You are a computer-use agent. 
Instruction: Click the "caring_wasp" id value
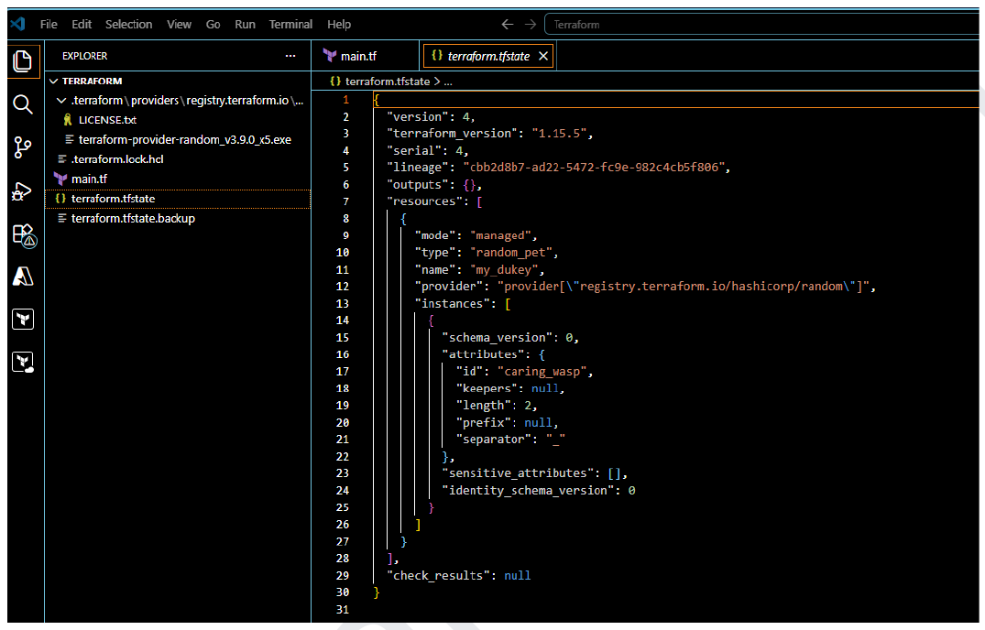[x=542, y=372]
